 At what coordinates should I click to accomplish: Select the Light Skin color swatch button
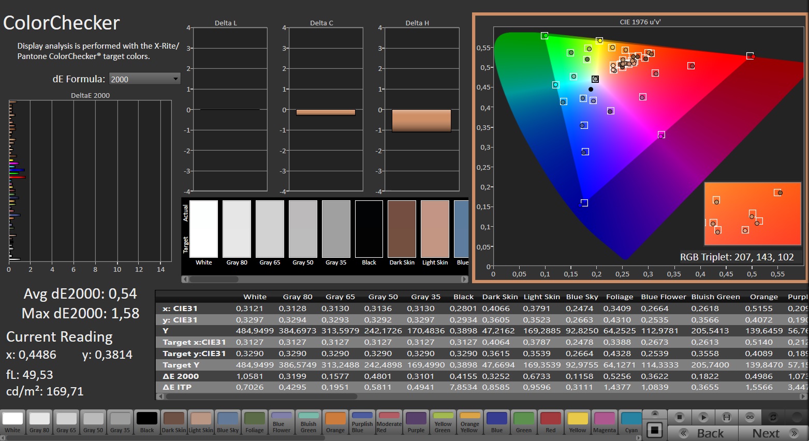(200, 422)
